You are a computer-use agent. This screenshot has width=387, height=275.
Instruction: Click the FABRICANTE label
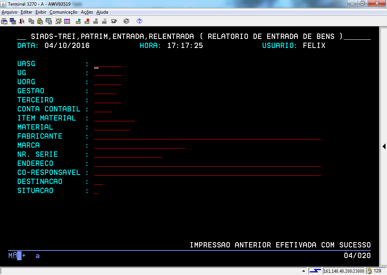(40, 136)
